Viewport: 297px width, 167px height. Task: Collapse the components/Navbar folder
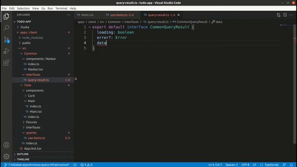click(41, 59)
